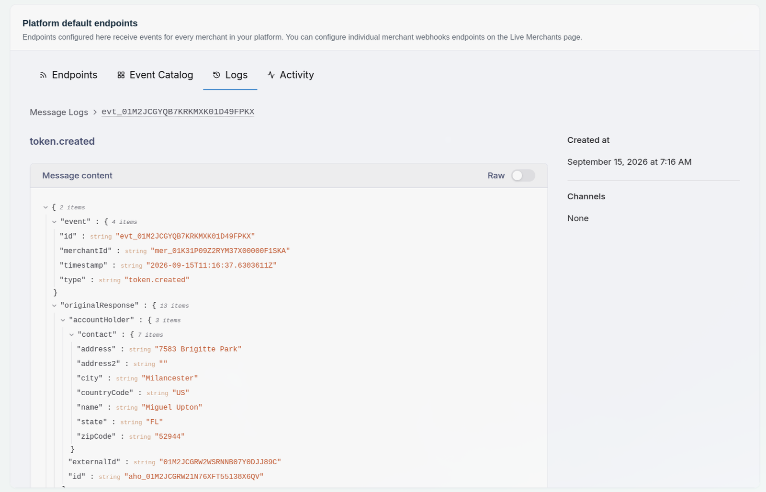Click the "externalId" key label

94,462
